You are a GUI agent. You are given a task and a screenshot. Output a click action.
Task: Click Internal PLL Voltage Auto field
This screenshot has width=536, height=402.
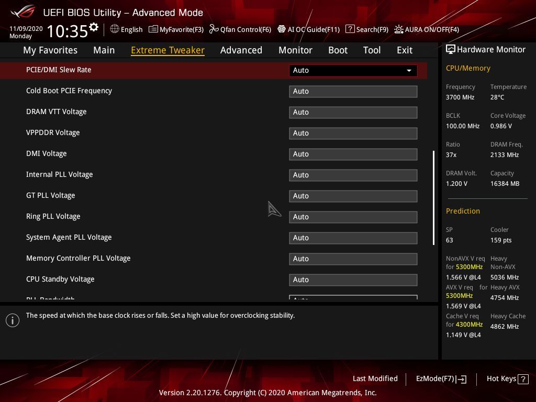pyautogui.click(x=353, y=175)
